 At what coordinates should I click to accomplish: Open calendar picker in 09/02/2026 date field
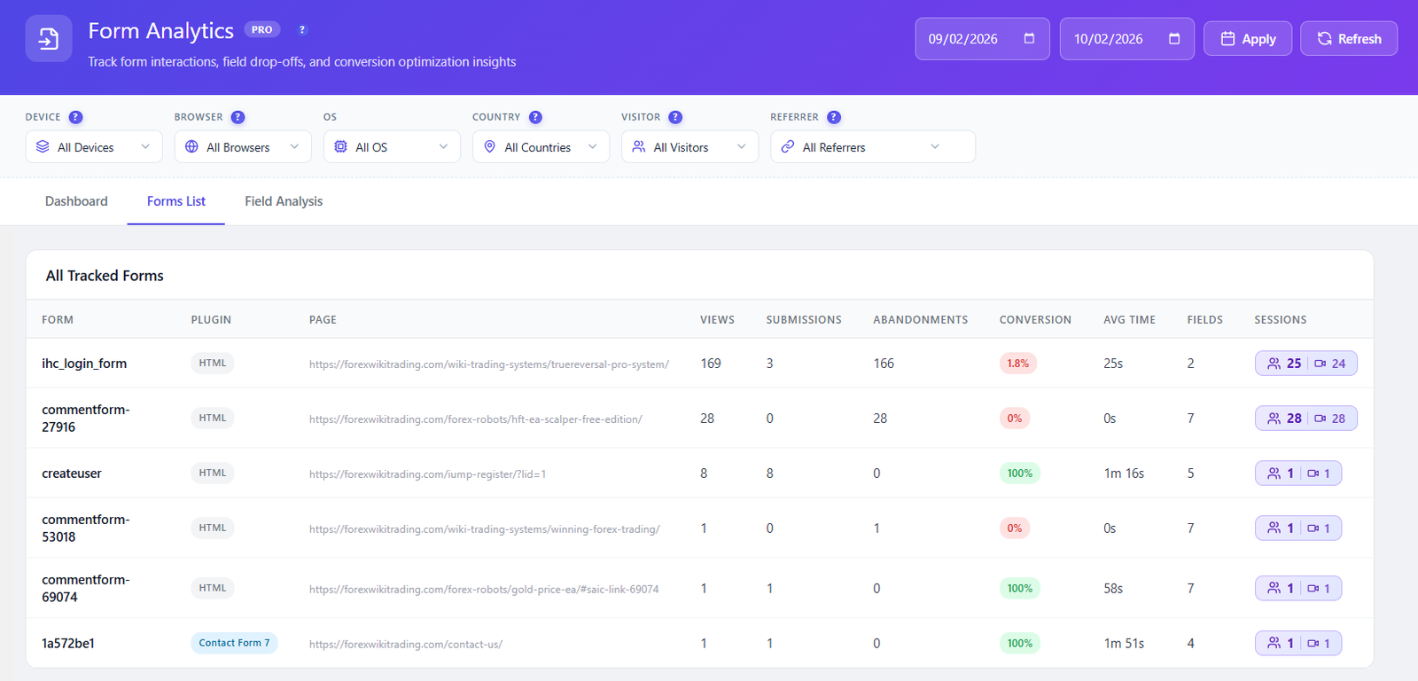[x=1029, y=39]
